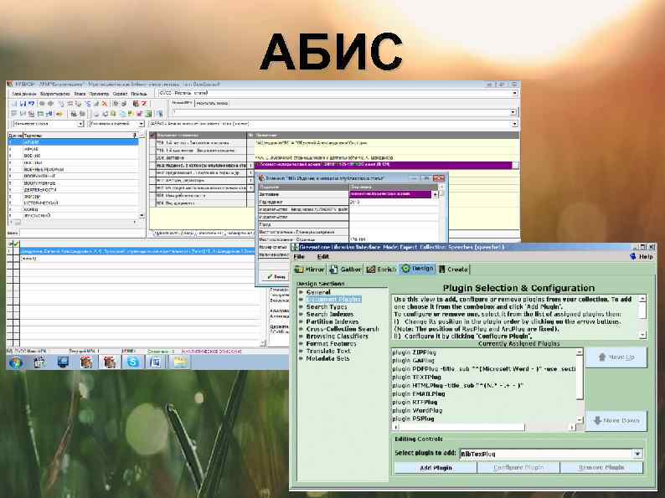Click the Ввод button in IRBIS dialog

[276, 277]
